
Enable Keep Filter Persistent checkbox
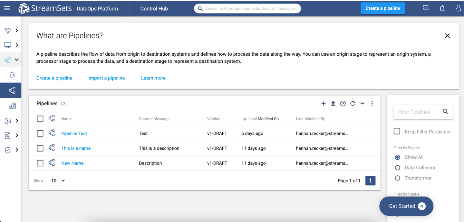(397, 131)
